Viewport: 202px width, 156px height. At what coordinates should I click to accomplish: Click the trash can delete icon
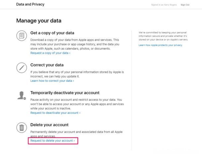[22, 128]
